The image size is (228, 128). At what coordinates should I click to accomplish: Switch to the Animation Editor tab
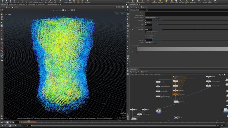(x=12, y=4)
